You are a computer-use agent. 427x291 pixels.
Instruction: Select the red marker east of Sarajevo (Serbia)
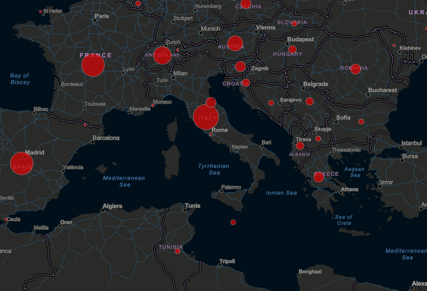coord(310,101)
